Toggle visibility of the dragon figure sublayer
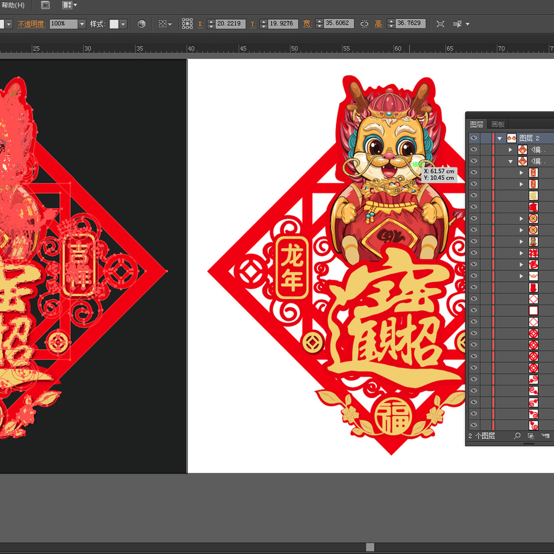 [x=474, y=241]
